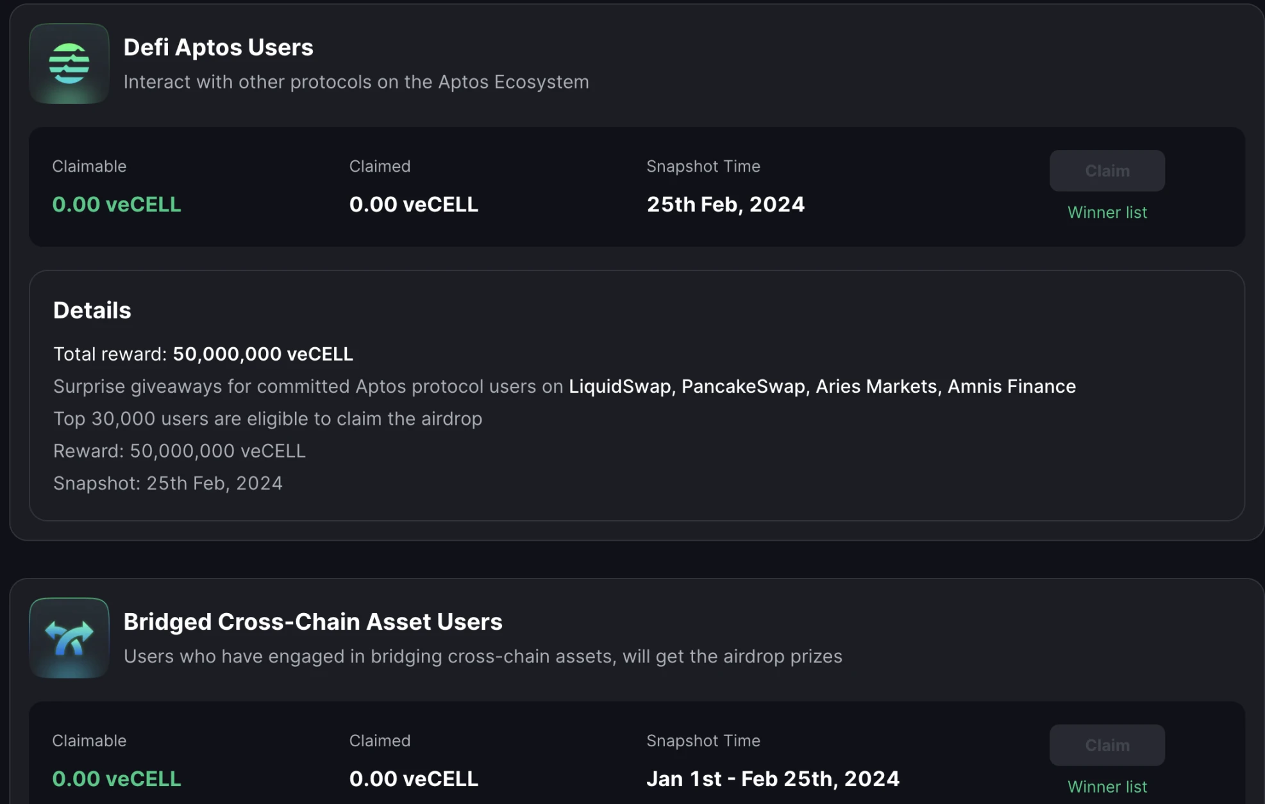This screenshot has width=1265, height=804.
Task: Click claimed 0.00 veCELL in Aptos card
Action: 414,204
